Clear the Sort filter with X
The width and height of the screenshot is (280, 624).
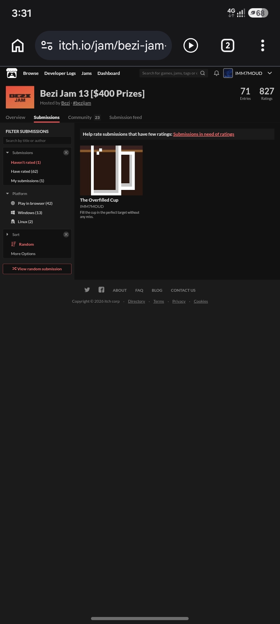(66, 234)
